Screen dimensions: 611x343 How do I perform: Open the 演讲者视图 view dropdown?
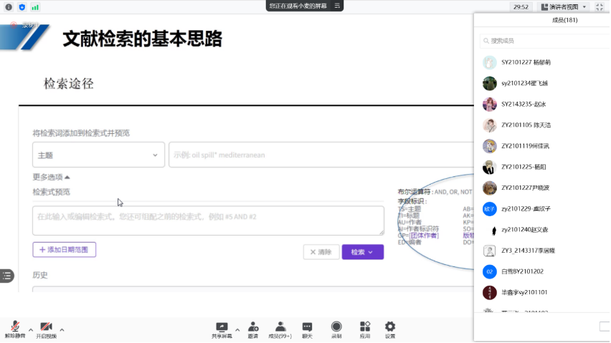[x=564, y=6]
